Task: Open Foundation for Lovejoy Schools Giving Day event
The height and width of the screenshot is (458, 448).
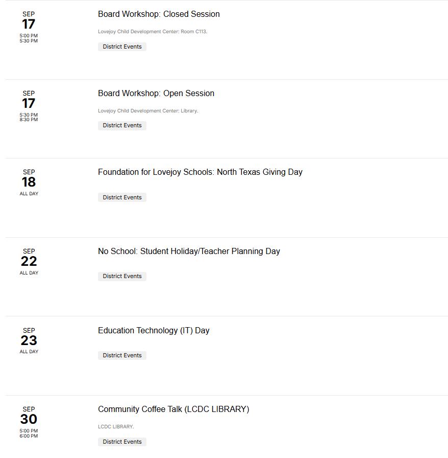Action: coord(200,172)
